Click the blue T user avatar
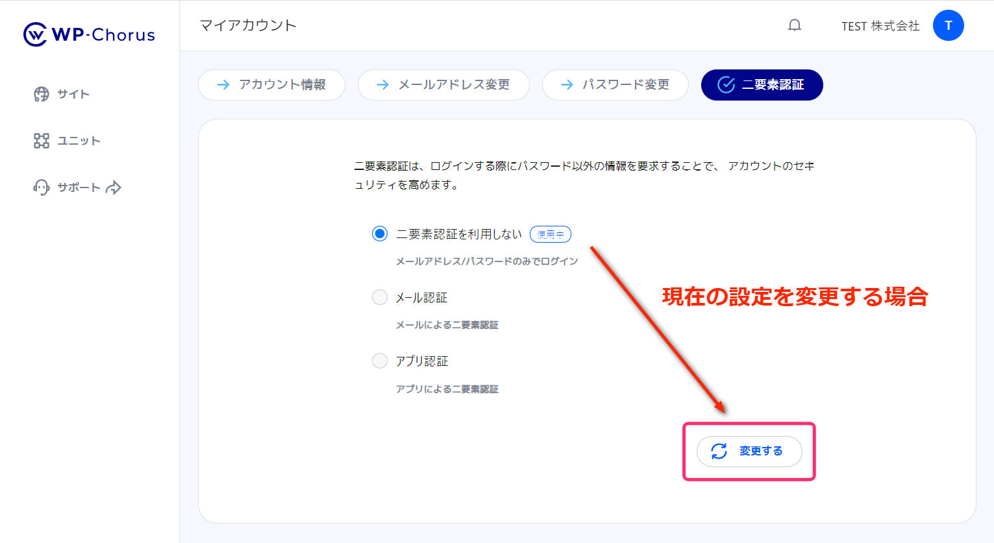Screen dimensions: 994x543 948,26
